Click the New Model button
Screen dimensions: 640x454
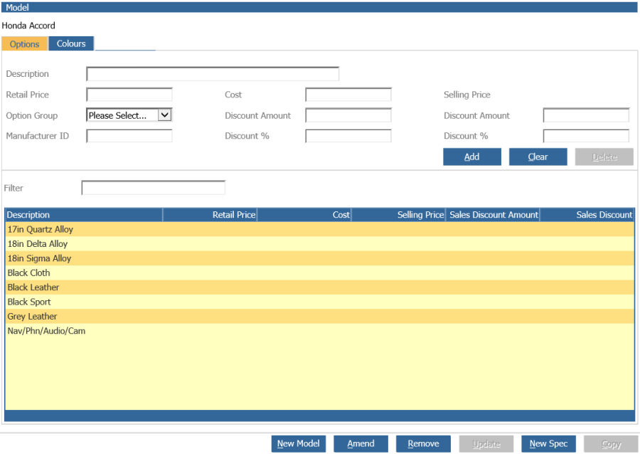click(x=299, y=444)
